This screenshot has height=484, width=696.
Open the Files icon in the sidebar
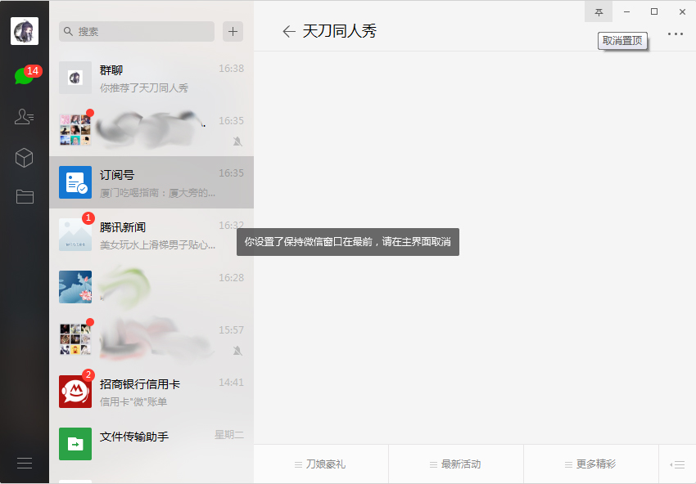coord(24,196)
